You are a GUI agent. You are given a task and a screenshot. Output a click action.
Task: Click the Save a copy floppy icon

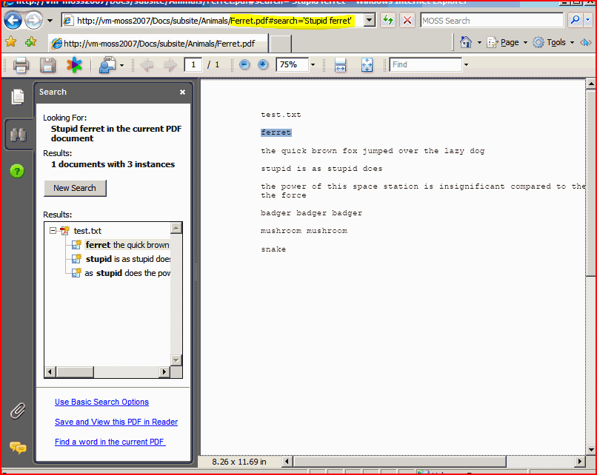click(x=47, y=65)
